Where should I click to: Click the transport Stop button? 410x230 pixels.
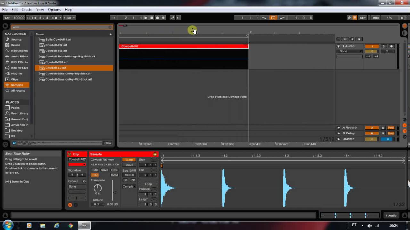152,18
